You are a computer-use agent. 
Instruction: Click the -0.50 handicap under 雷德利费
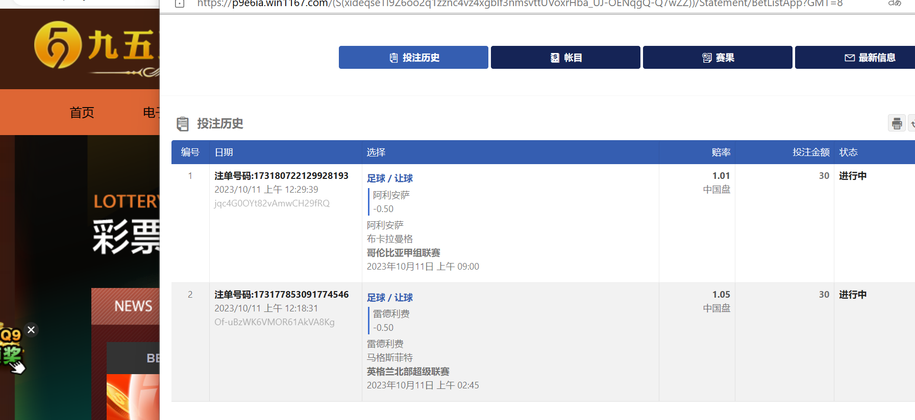pyautogui.click(x=383, y=328)
